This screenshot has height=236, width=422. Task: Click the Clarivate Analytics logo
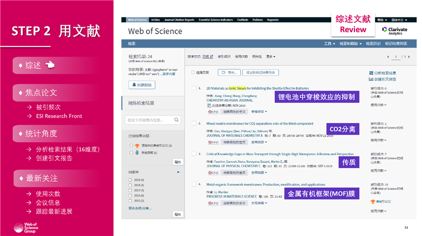click(x=395, y=31)
